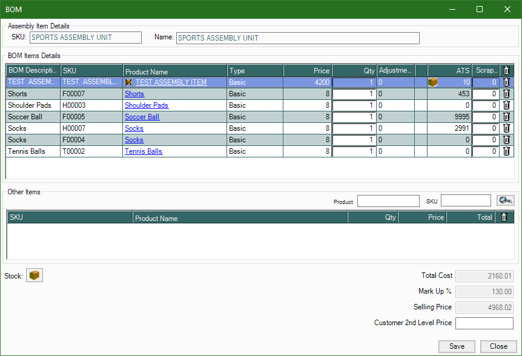
Task: Click the ATS column header
Action: [x=449, y=71]
